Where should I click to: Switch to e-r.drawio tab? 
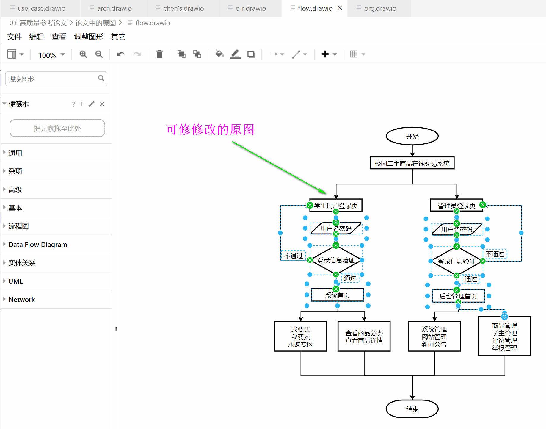point(250,8)
